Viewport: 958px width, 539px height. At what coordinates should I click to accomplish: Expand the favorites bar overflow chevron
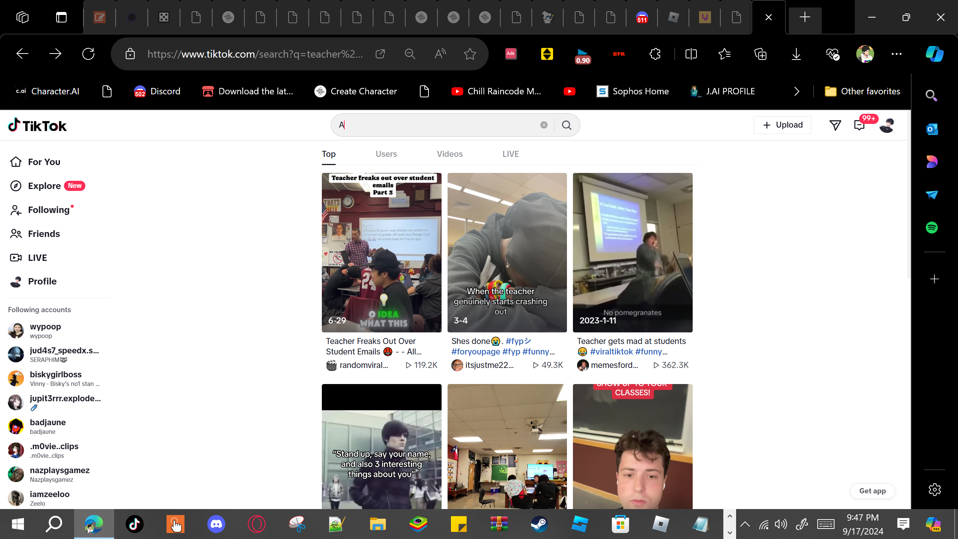pyautogui.click(x=797, y=91)
